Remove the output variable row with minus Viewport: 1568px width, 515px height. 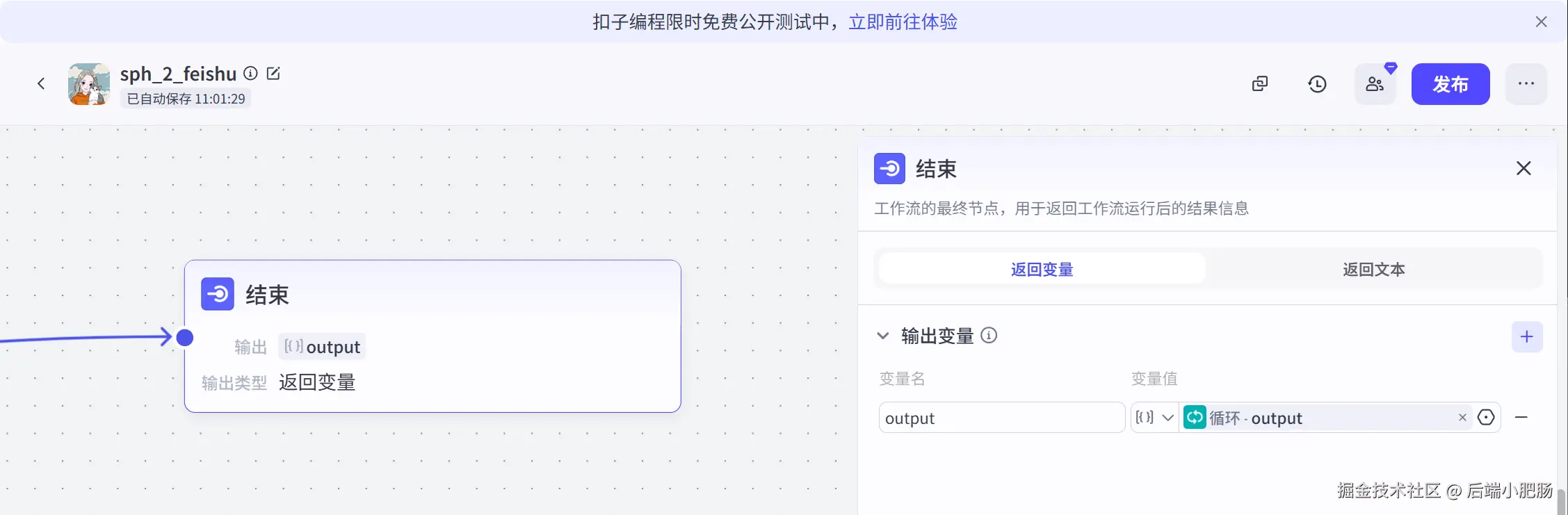pos(1521,418)
